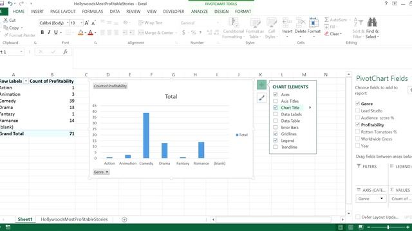Click the Cut scissors icon
This screenshot has height=231, width=412.
(x=6, y=20)
